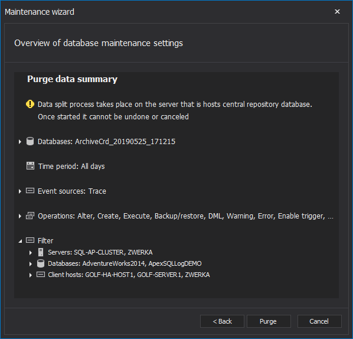Image resolution: width=353 pixels, height=339 pixels.
Task: Expand the Databases ArchiveCrd node
Action: [x=20, y=142]
